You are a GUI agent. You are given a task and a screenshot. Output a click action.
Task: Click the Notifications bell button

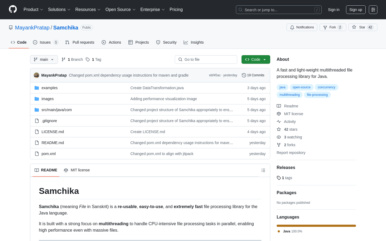302,27
